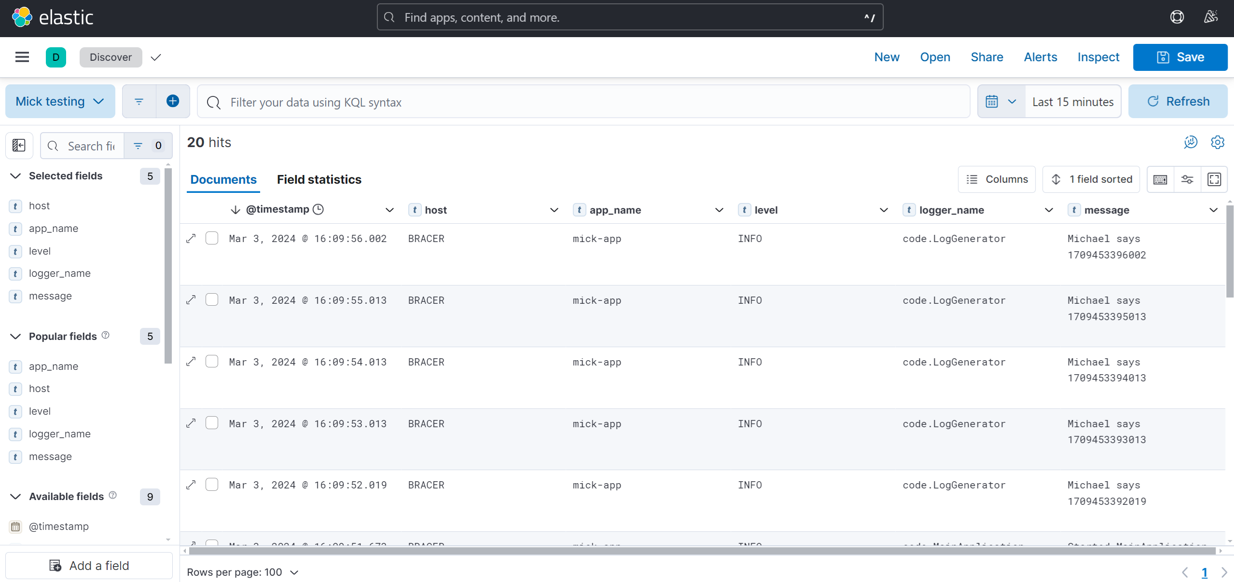This screenshot has height=582, width=1234.
Task: Open the Last 15 minutes time picker
Action: 1073,102
